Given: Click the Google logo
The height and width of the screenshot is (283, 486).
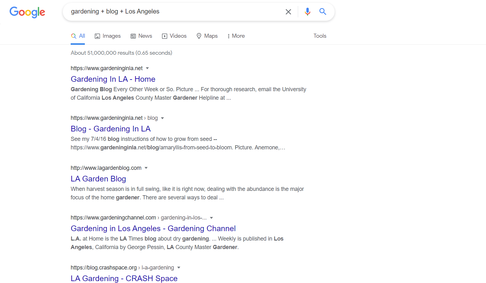Looking at the screenshot, I should [27, 12].
